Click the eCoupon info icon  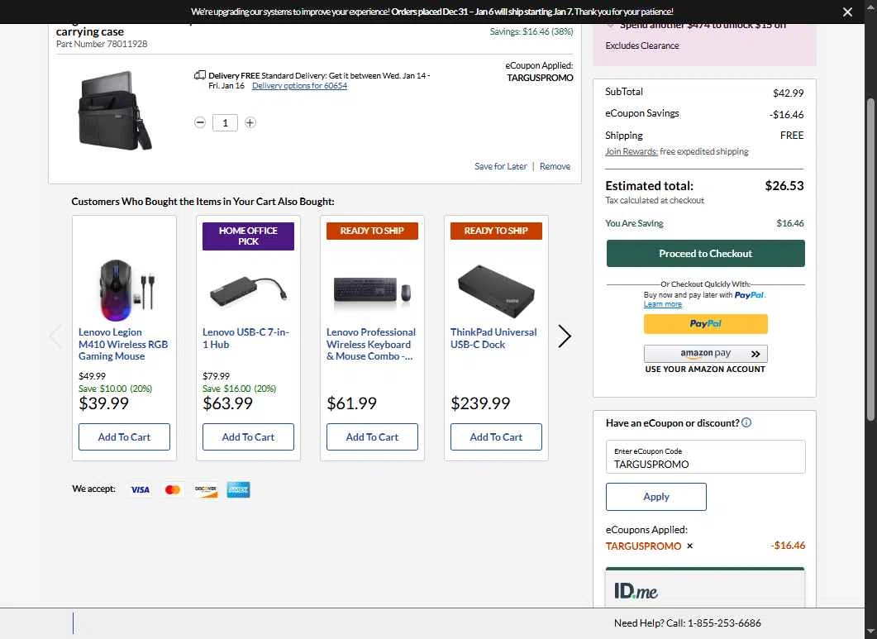coord(746,422)
